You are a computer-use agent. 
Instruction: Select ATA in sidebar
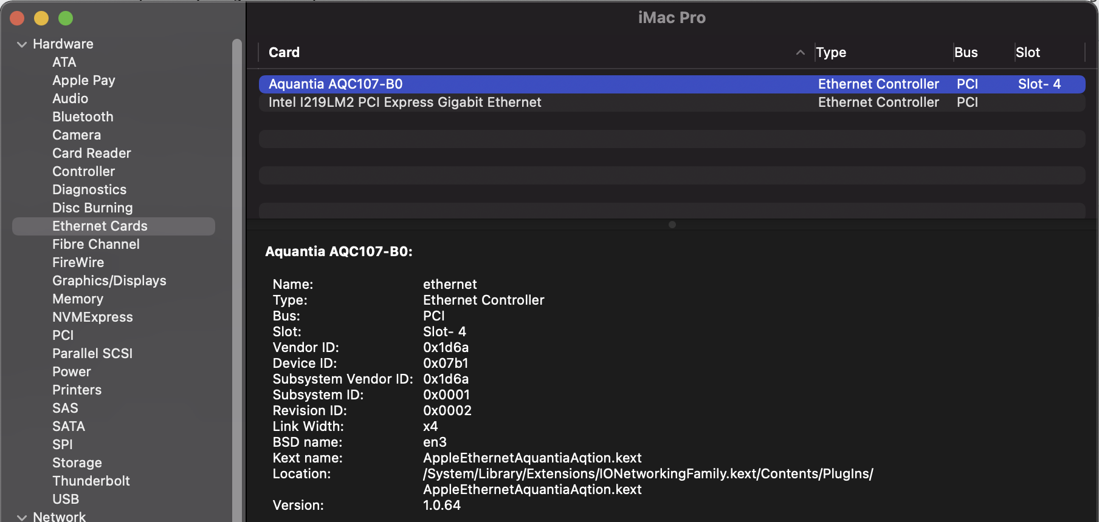[x=64, y=63]
